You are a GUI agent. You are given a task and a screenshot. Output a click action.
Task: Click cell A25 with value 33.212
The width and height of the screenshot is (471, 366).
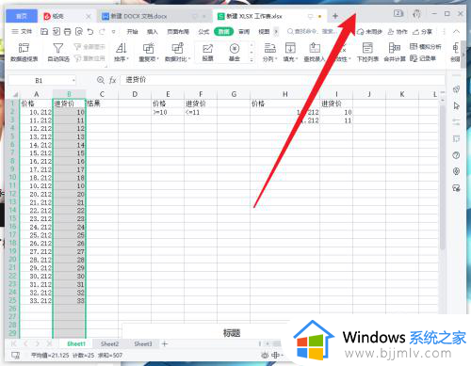point(36,301)
